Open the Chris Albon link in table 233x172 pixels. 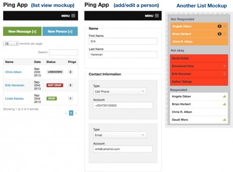coord(14,72)
